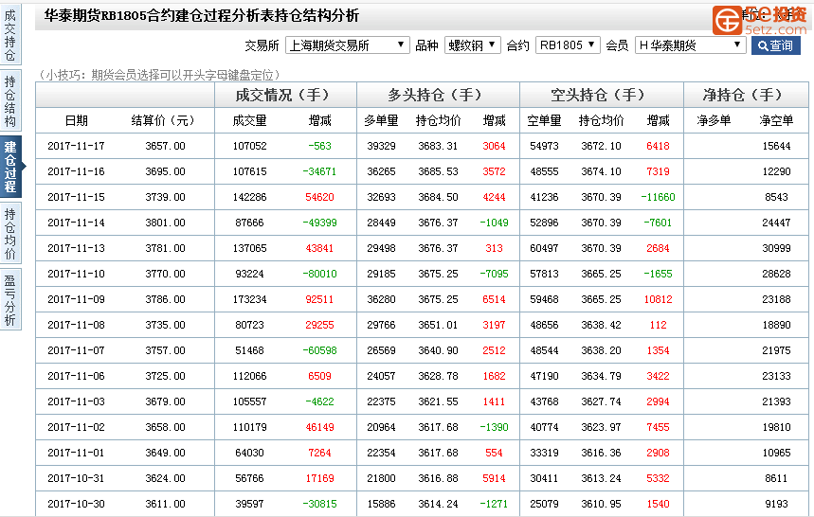This screenshot has height=517, width=814.
Task: Select date cell 2017-11-01
Action: pos(77,453)
